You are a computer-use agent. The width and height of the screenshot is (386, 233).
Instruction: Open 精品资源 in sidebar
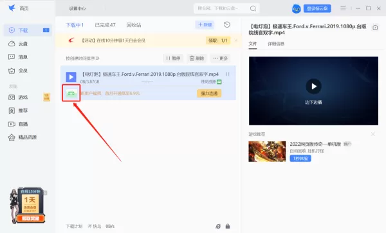click(x=28, y=137)
